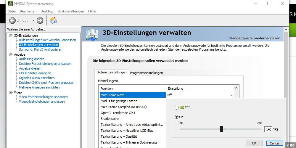Open Bildeinstellungen mit Vorschau anpassen
Screen dimensions: 296x148
pyautogui.click(x=47, y=40)
